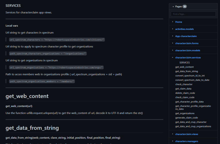Jump to convert_spectrum_id_to_int in outline
Image resolution: width=220 pixels, height=144 pixels.
point(190,76)
